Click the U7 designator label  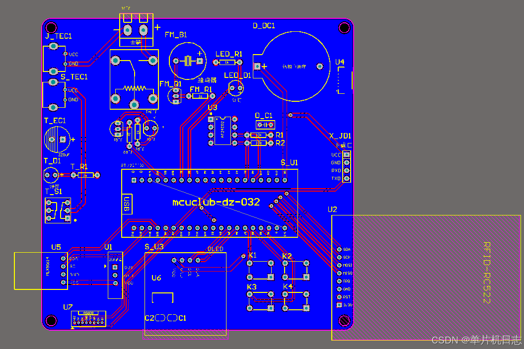(x=68, y=307)
